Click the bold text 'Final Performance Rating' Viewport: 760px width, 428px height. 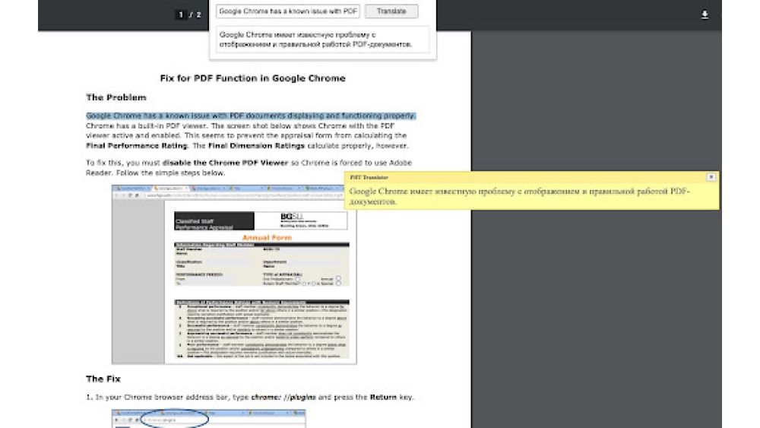click(x=136, y=145)
